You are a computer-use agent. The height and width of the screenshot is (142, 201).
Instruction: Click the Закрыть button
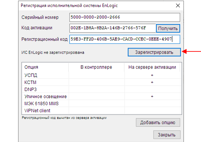pyautogui.click(x=167, y=135)
